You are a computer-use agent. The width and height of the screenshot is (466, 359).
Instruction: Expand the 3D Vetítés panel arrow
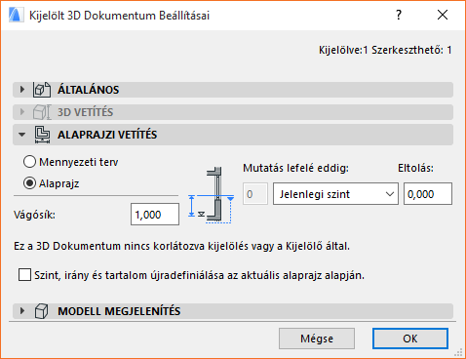click(x=22, y=112)
